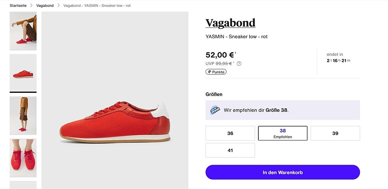Pick size 41
Viewport: 388px width, 189px height.
coord(230,150)
